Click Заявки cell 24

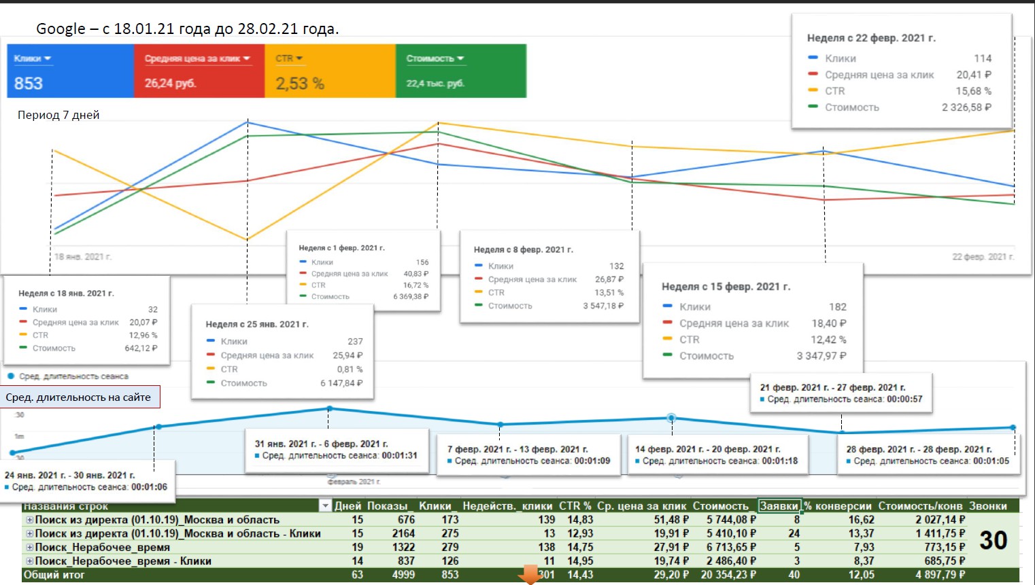pos(794,533)
